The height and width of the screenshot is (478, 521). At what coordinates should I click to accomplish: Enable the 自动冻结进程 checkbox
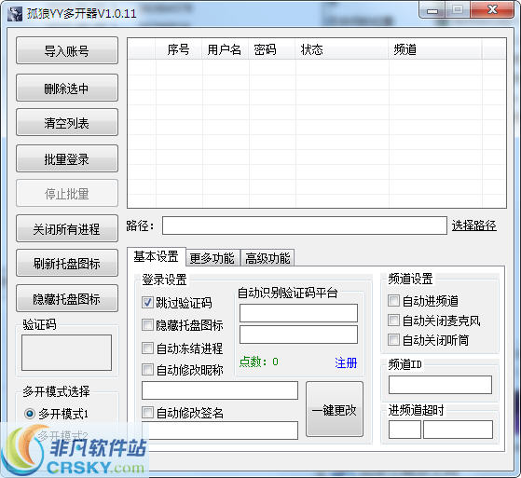tap(147, 348)
